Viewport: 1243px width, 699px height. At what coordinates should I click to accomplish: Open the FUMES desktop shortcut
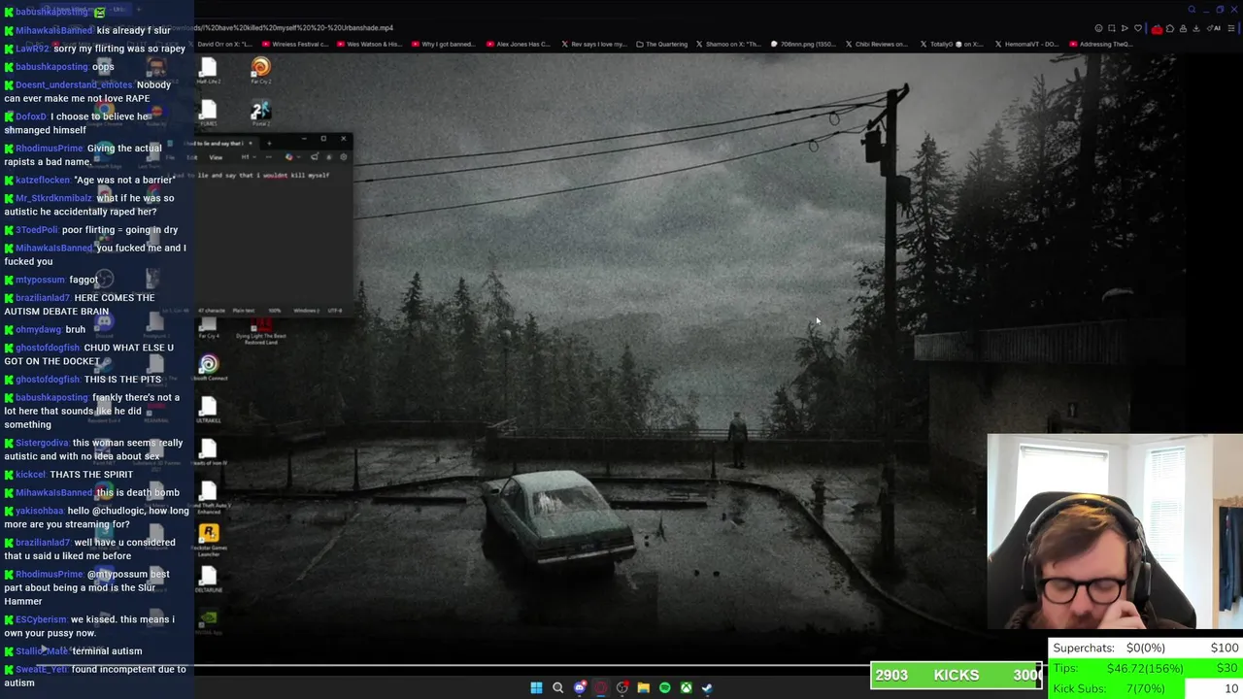208,114
